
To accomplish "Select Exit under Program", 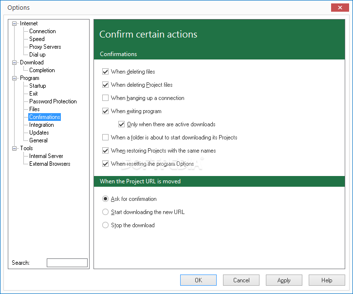I will (33, 94).
